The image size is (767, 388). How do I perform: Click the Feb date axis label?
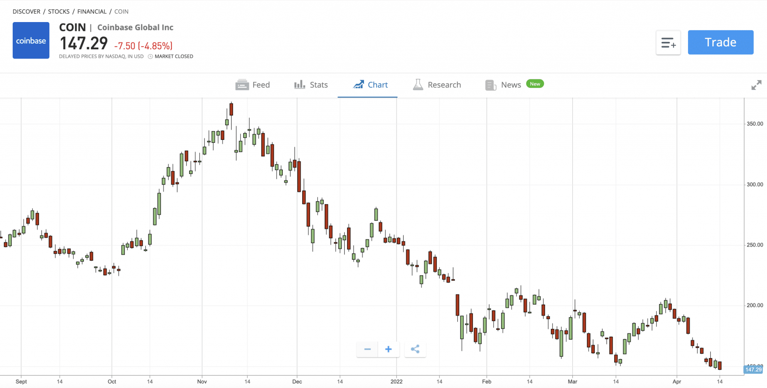point(486,381)
